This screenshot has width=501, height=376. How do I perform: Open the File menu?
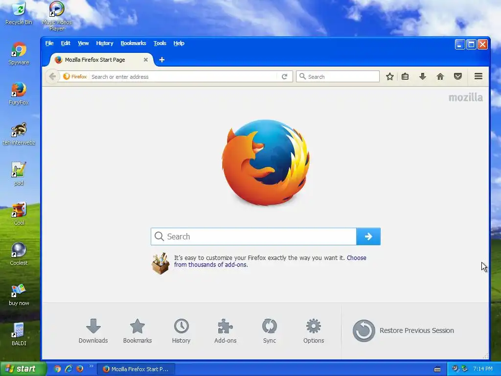click(49, 43)
